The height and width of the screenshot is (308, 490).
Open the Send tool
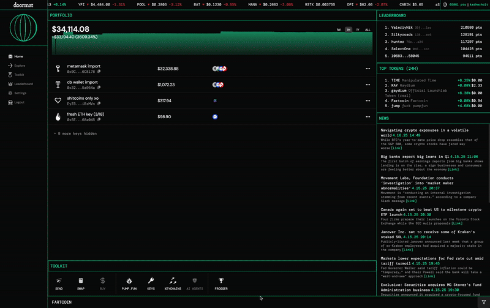tap(59, 284)
